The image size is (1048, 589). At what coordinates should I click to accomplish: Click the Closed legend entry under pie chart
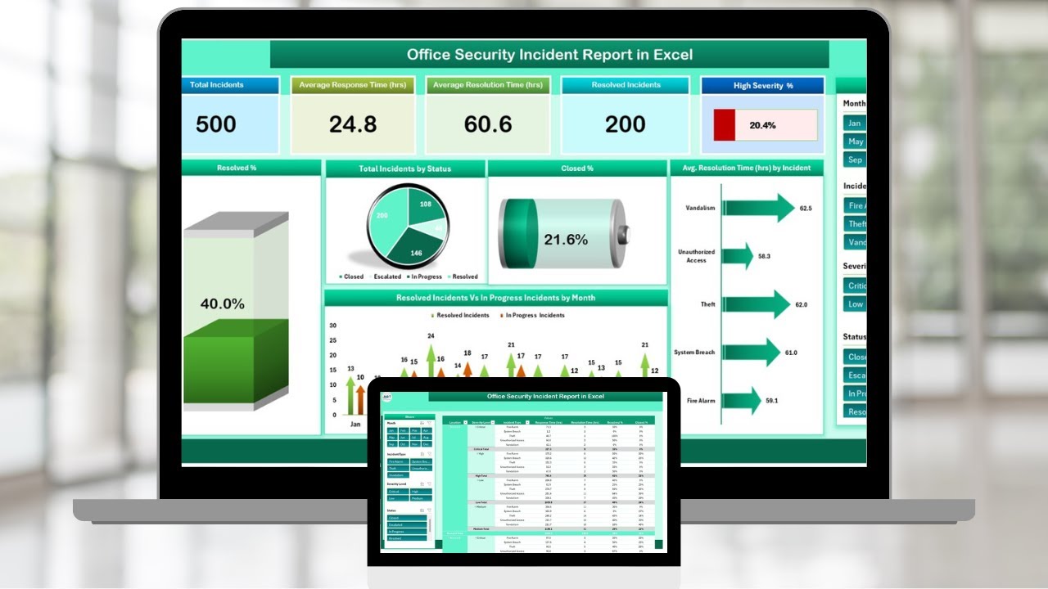(350, 277)
